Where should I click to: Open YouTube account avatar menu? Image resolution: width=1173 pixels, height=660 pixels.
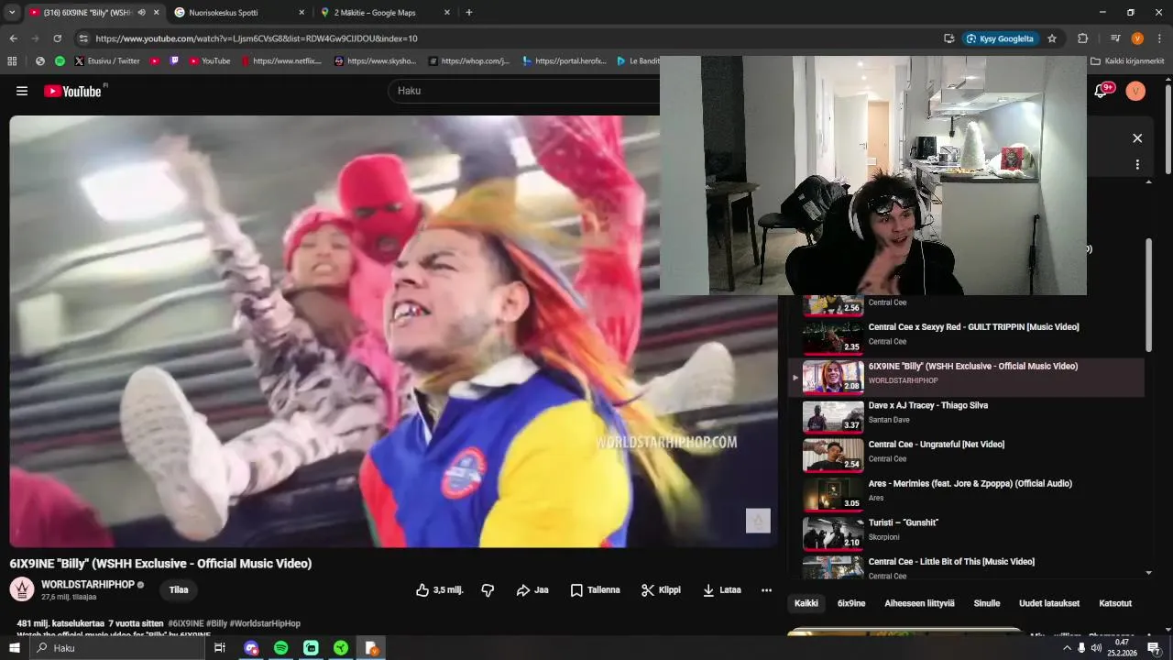(1135, 91)
